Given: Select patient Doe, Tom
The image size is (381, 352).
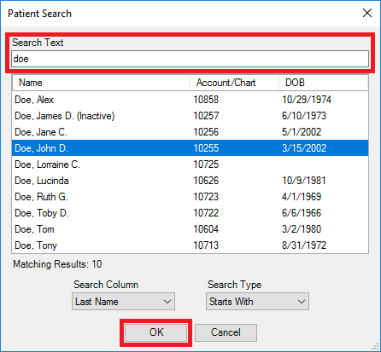Looking at the screenshot, I should pyautogui.click(x=190, y=229).
